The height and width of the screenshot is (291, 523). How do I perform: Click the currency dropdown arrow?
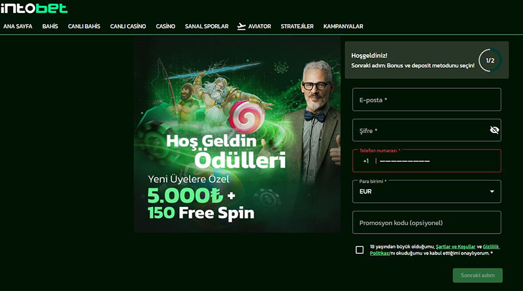(x=492, y=191)
